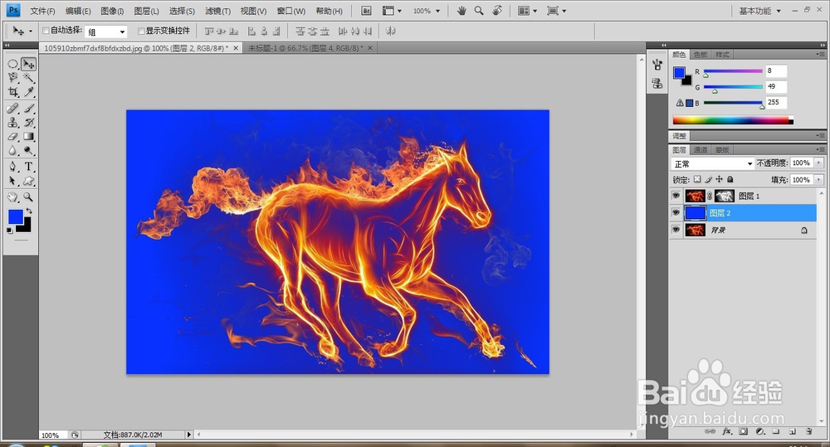830x447 pixels.
Task: Launch Adobe Bridge from top bar
Action: click(x=366, y=11)
